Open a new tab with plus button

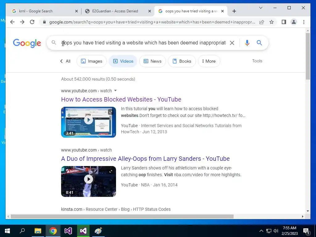click(x=234, y=11)
